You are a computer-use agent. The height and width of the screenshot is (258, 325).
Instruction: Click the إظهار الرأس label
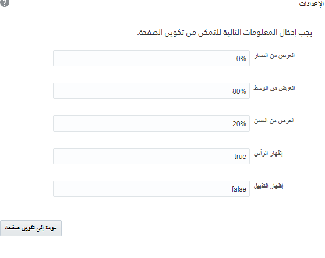pyautogui.click(x=269, y=154)
